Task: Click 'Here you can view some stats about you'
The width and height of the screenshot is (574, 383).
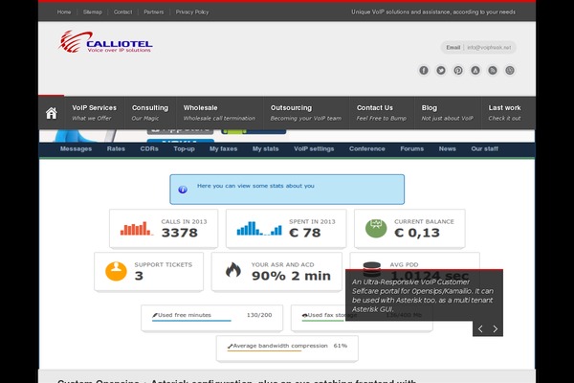Action: tap(255, 186)
